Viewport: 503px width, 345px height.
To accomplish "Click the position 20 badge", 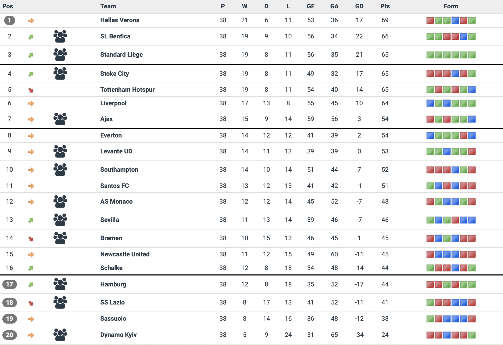I will [x=10, y=335].
